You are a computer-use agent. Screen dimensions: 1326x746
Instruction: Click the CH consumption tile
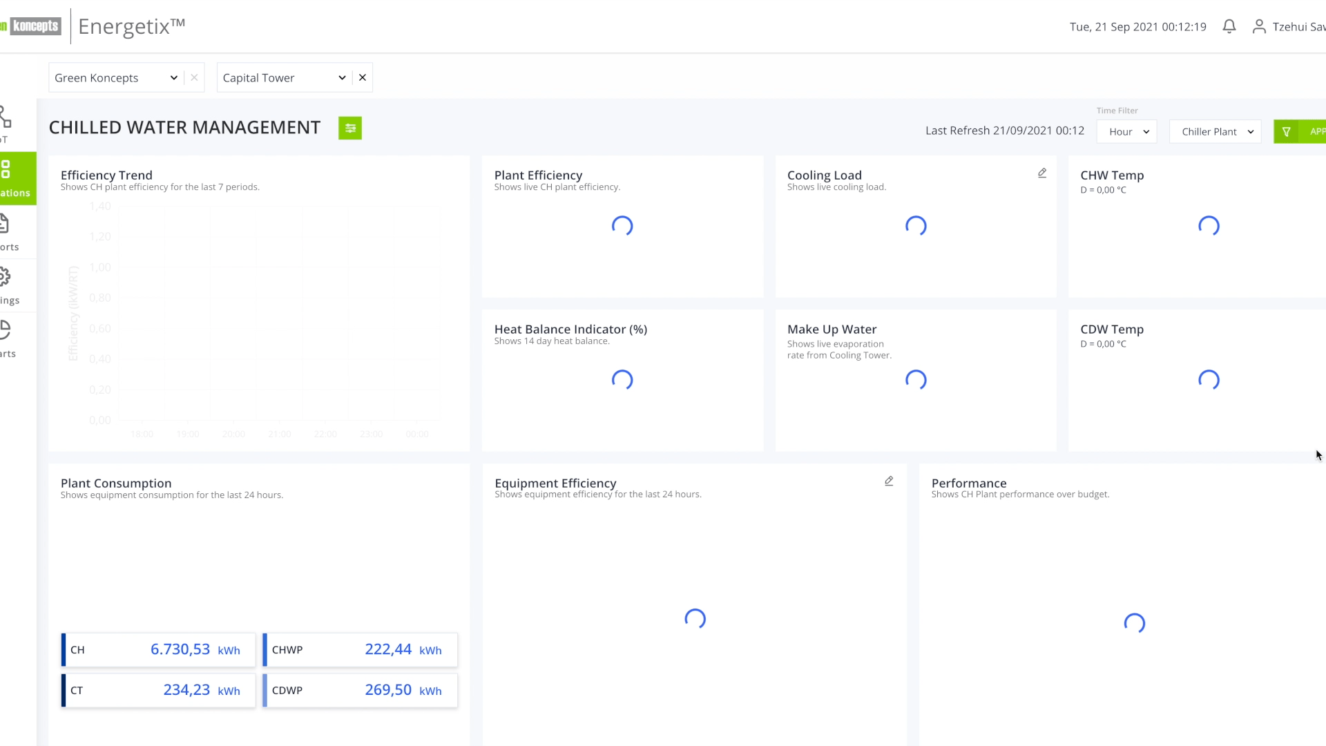tap(158, 650)
